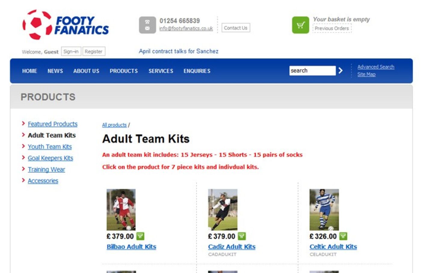Click the Celtic Adult Kits product photo

(323, 209)
